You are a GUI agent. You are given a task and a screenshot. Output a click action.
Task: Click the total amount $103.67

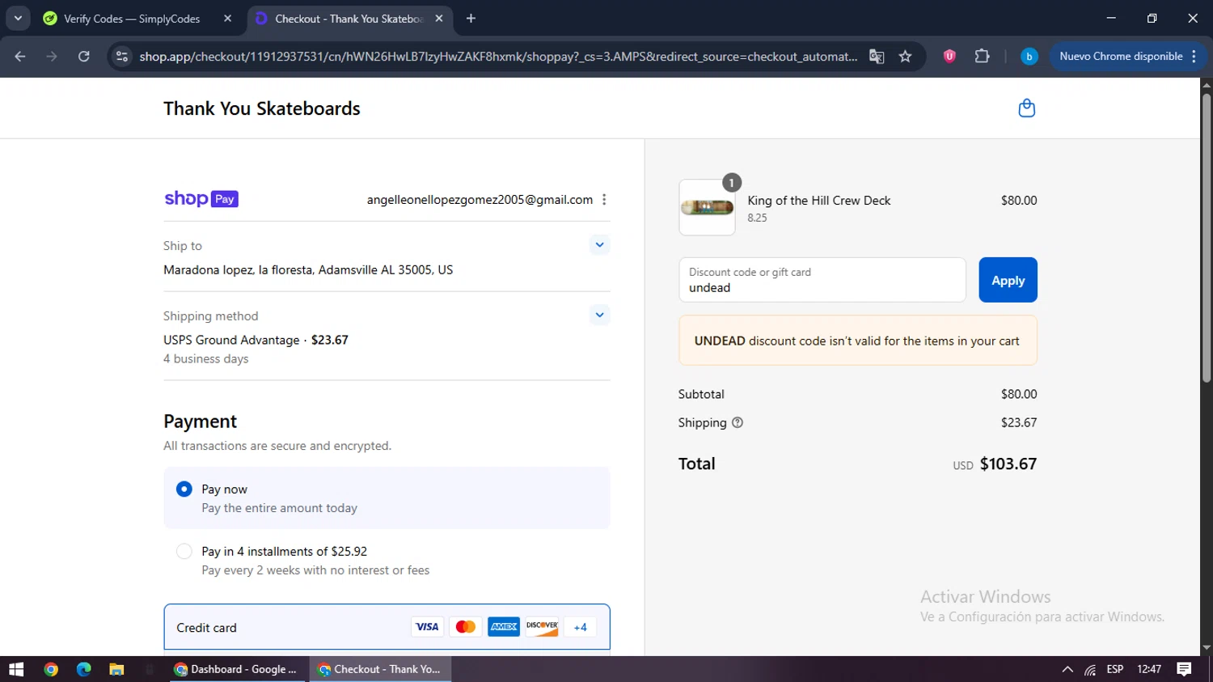[x=1008, y=464]
